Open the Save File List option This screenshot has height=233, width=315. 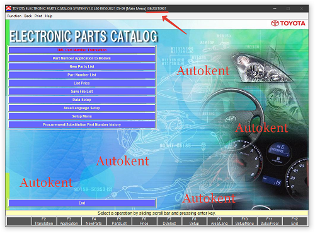point(82,92)
